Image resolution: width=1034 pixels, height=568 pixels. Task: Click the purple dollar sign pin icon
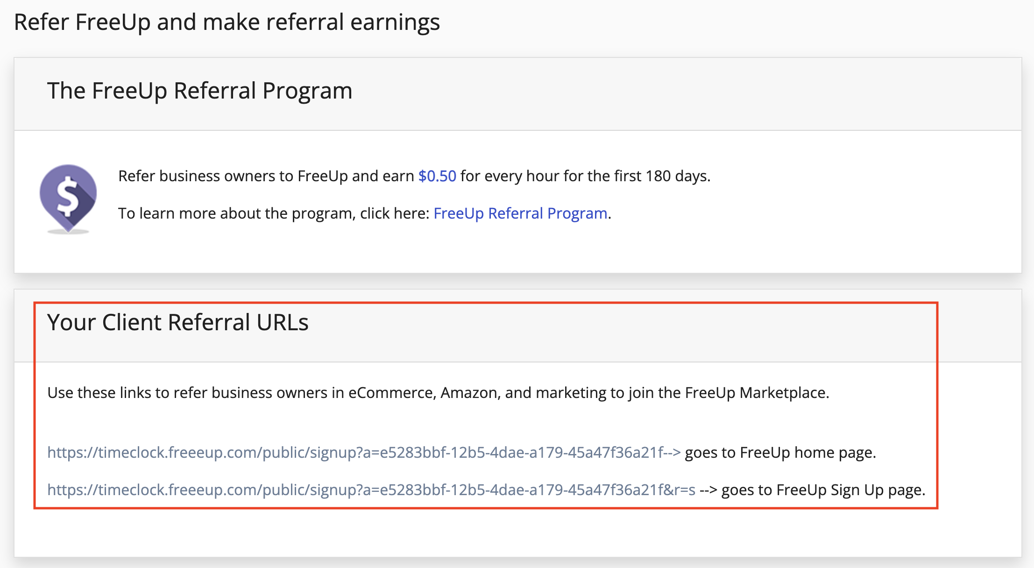68,198
